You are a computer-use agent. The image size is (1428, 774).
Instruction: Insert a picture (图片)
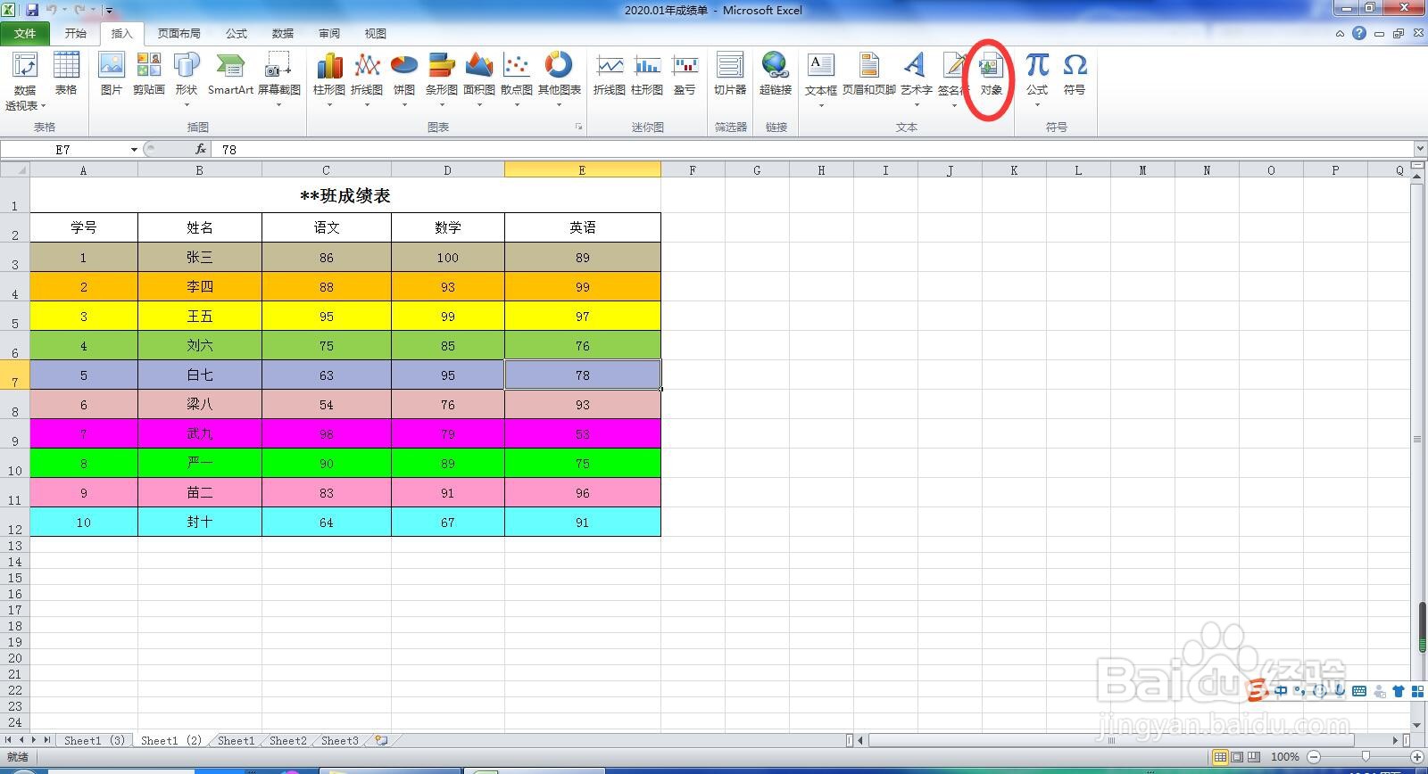[x=112, y=74]
